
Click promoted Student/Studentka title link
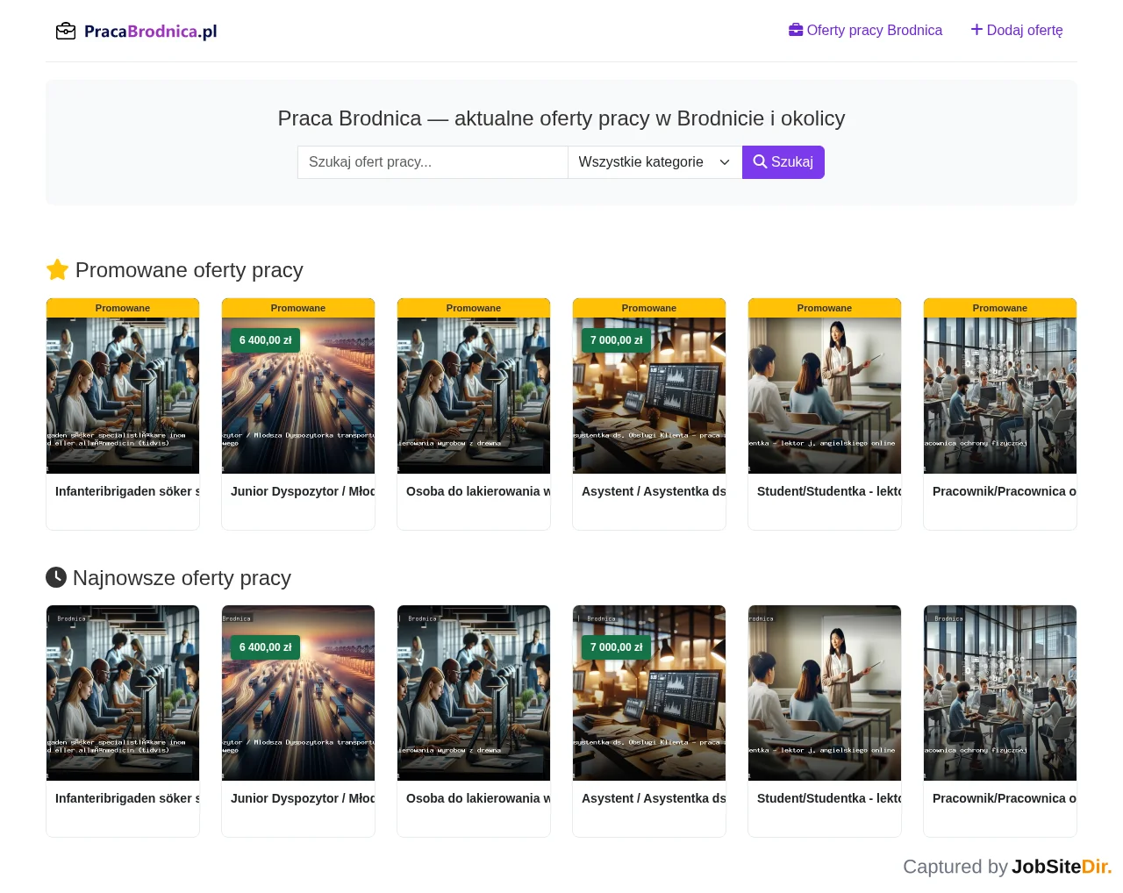(x=829, y=491)
